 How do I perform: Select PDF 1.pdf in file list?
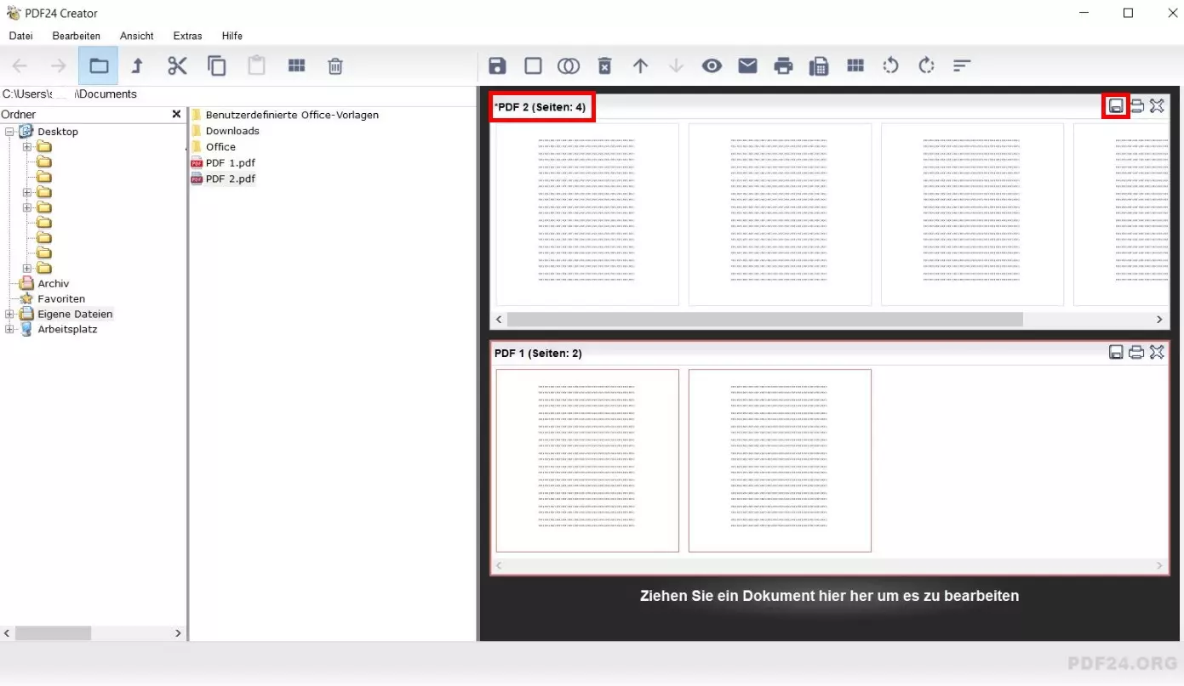tap(230, 162)
